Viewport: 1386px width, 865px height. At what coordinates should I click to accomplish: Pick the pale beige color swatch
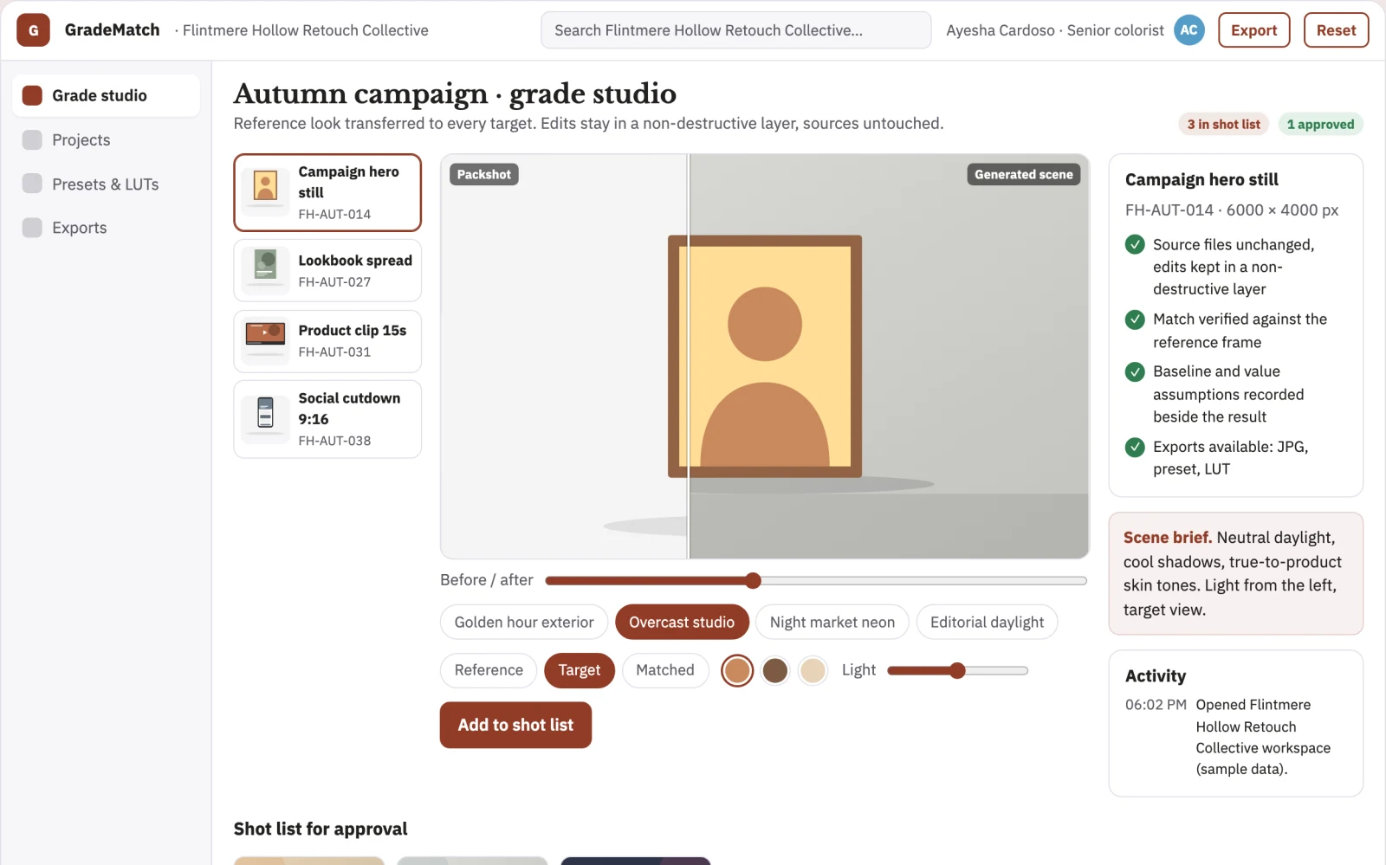point(813,670)
